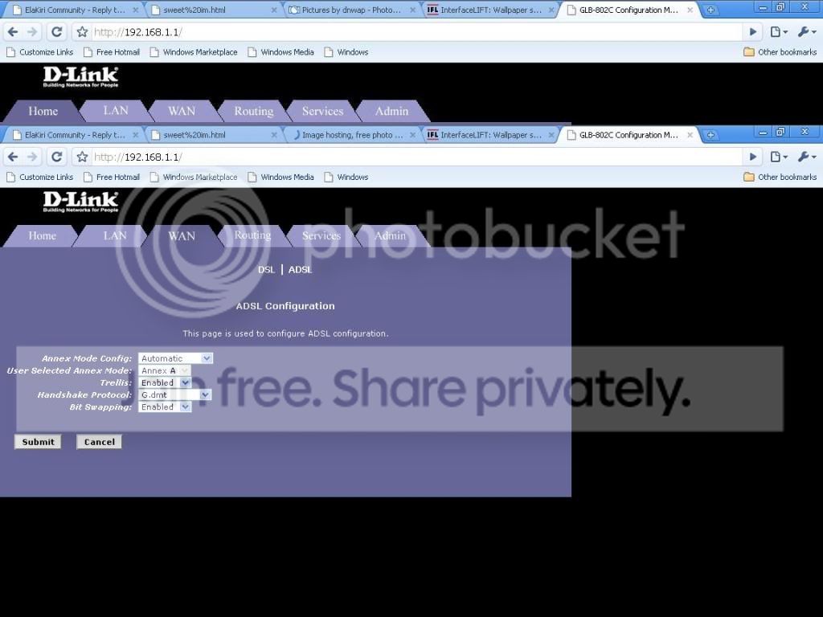Click the back arrow in the upper browser window

[x=13, y=32]
